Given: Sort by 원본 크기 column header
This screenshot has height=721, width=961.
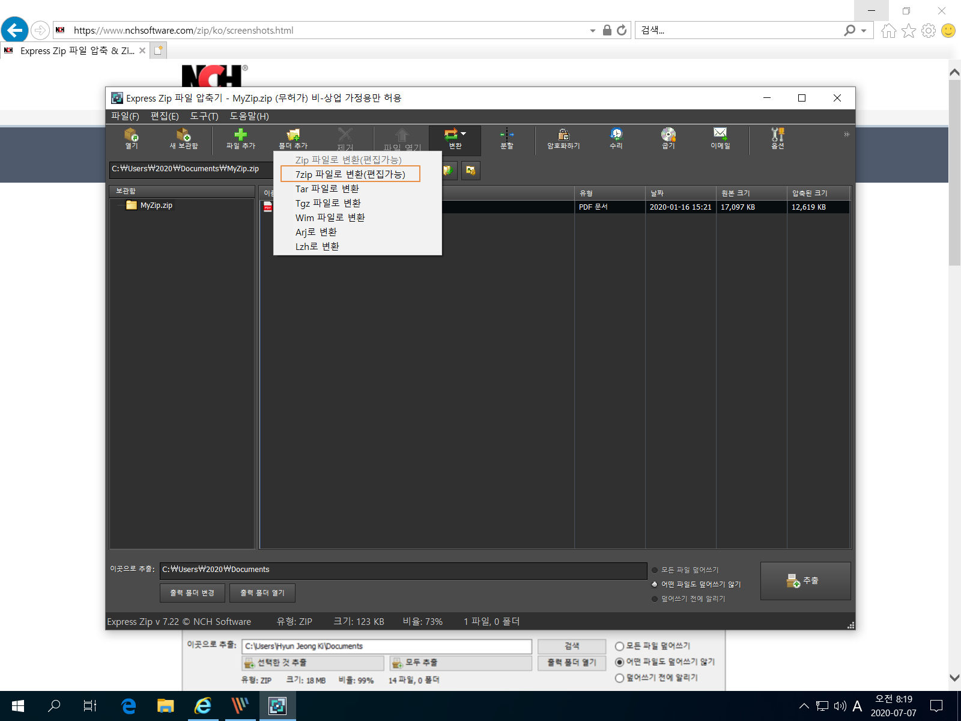Looking at the screenshot, I should [x=751, y=193].
